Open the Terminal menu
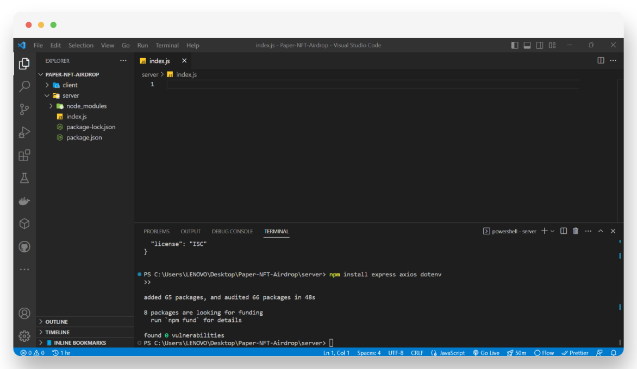637x369 pixels. click(167, 46)
